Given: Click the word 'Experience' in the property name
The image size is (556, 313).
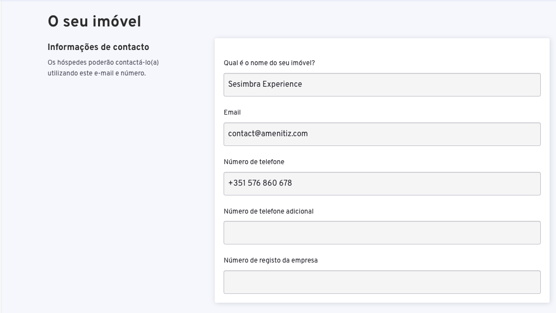Looking at the screenshot, I should [282, 84].
